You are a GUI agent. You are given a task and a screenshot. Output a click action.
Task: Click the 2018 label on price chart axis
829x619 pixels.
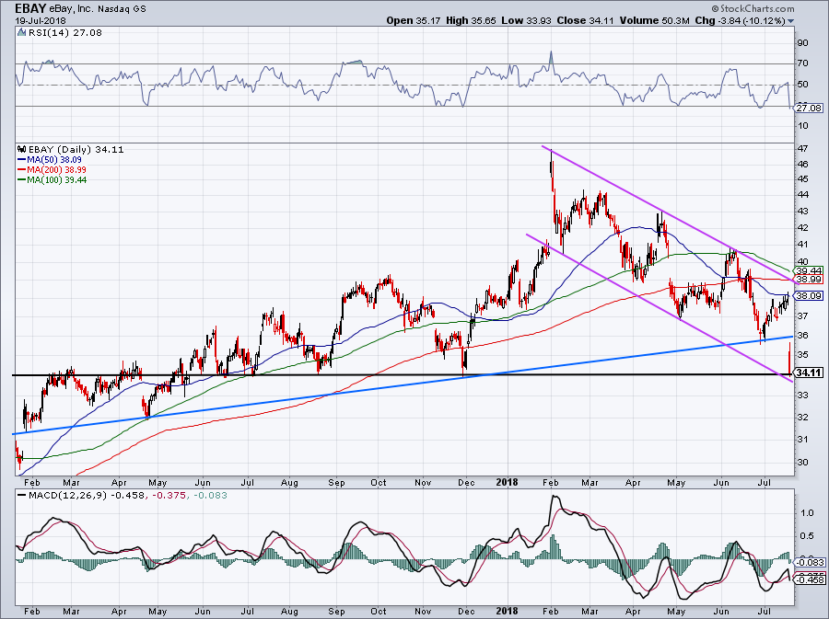tap(508, 482)
